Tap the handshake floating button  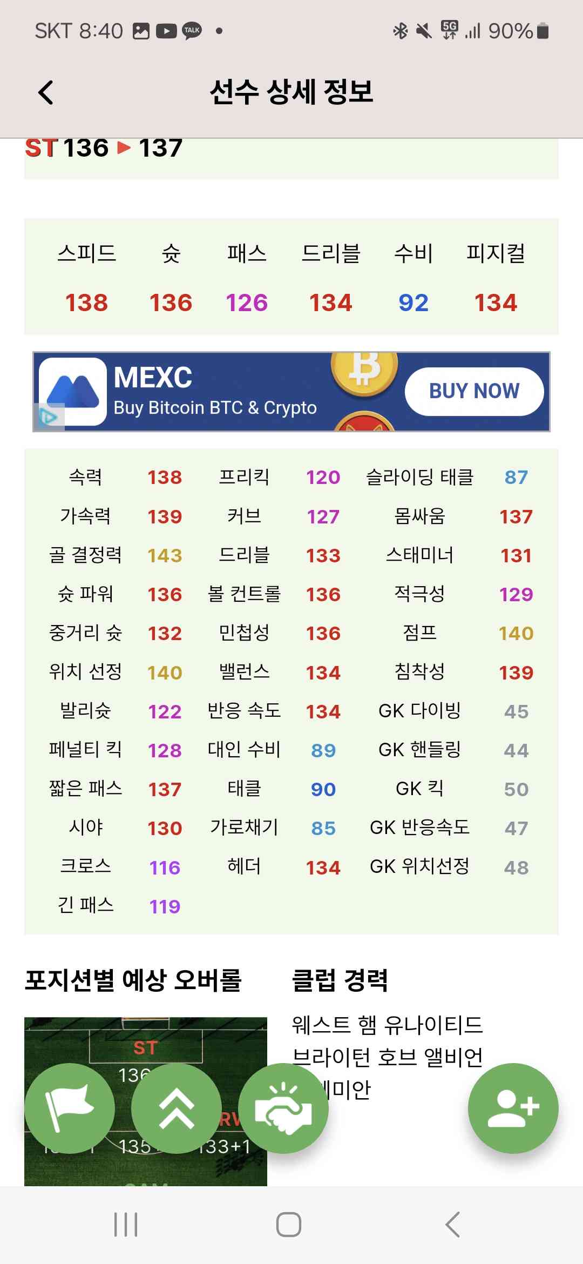[x=283, y=1108]
